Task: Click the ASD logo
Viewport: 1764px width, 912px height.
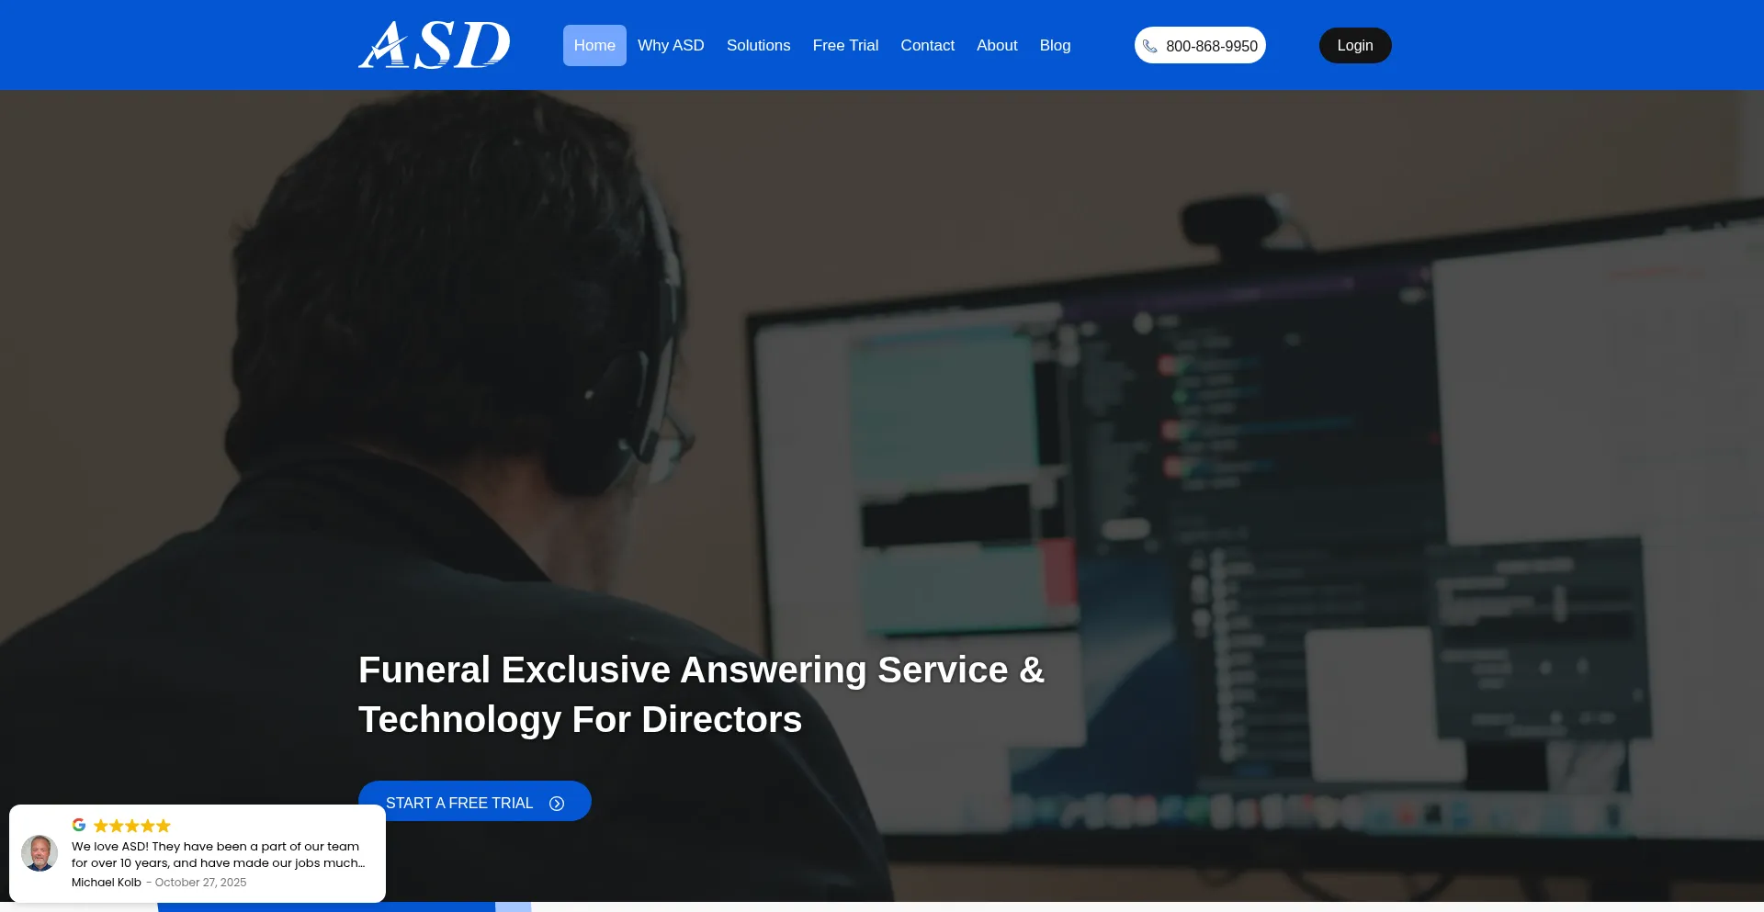Action: pyautogui.click(x=434, y=44)
